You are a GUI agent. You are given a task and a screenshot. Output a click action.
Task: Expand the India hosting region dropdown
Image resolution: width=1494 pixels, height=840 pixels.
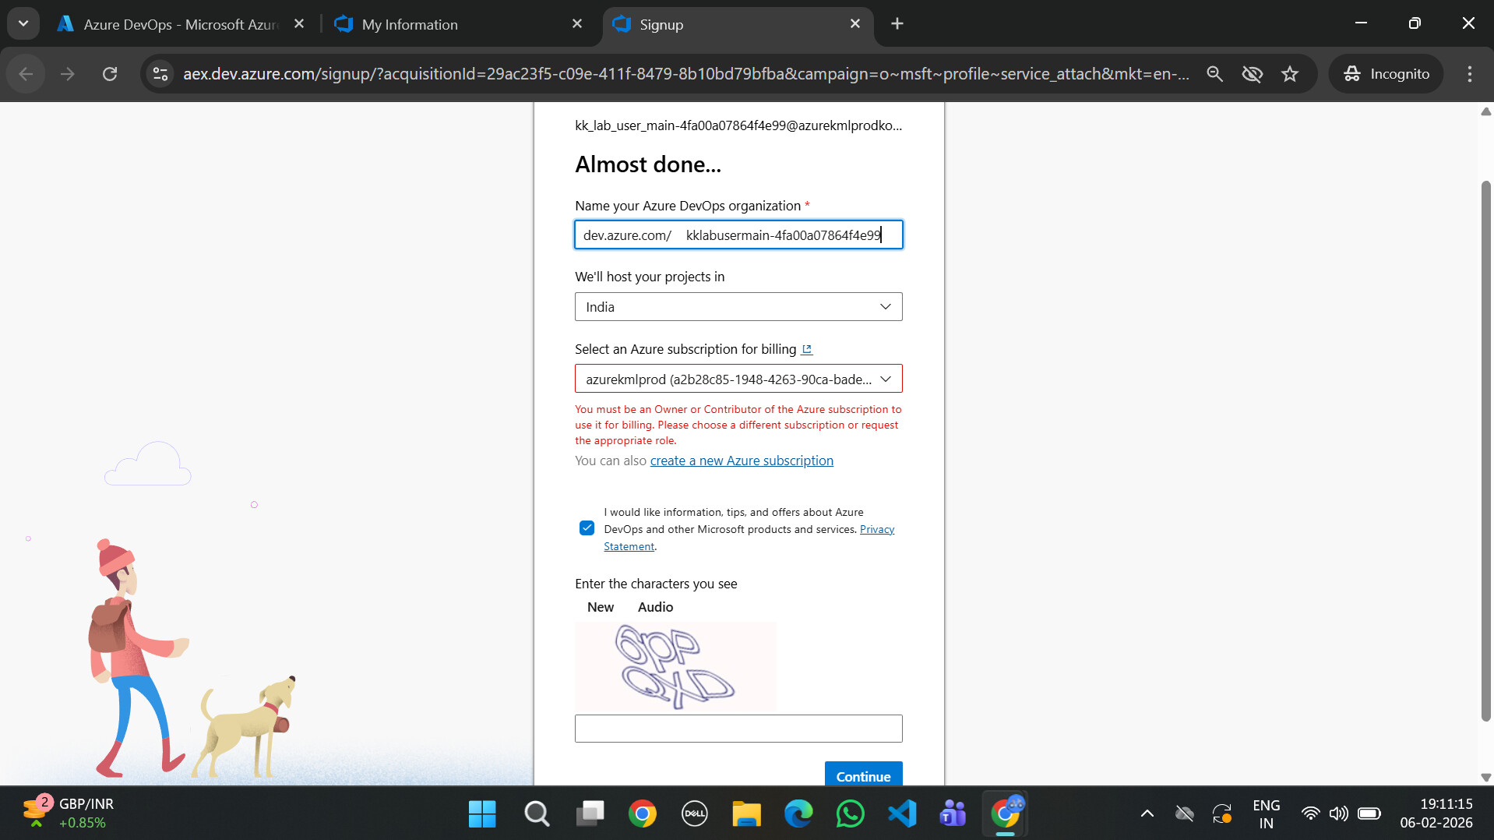point(738,307)
